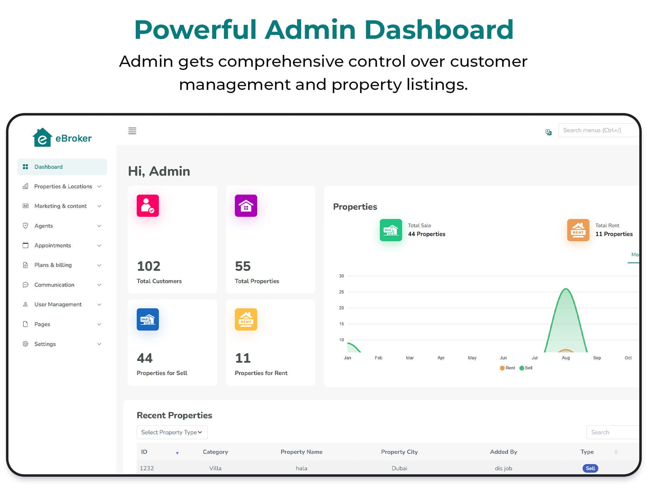
Task: Open Settings via the gear icon
Action: click(x=25, y=344)
